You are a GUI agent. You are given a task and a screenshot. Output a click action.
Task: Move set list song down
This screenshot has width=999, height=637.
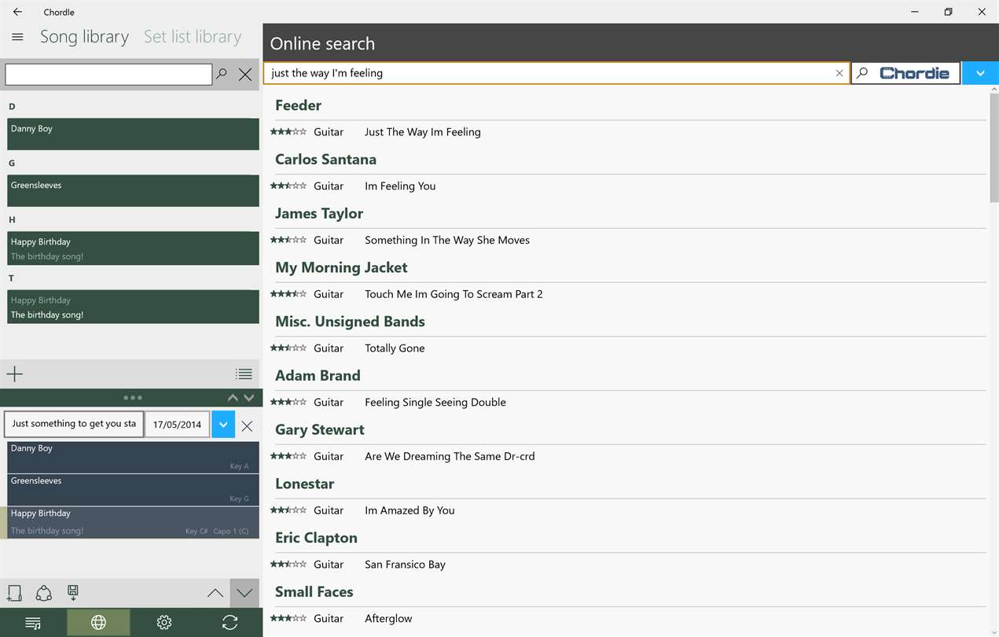point(244,594)
